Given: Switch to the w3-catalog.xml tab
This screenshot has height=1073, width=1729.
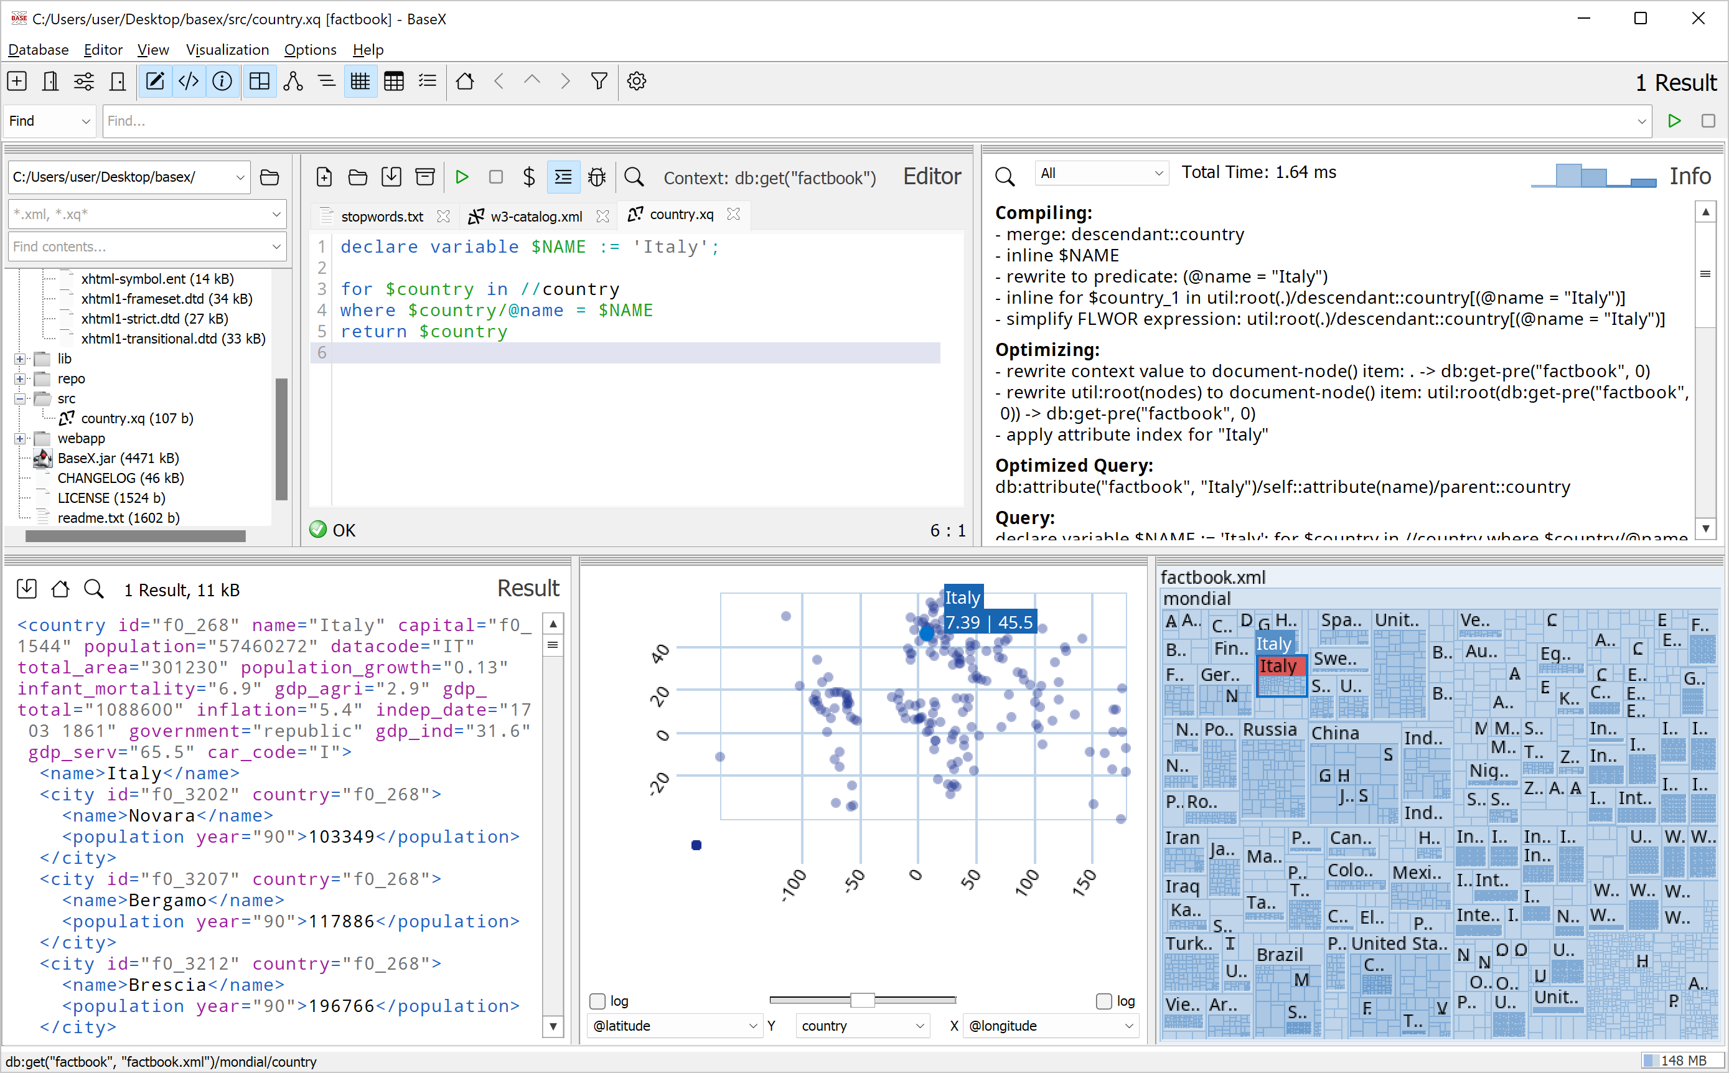Looking at the screenshot, I should click(537, 216).
